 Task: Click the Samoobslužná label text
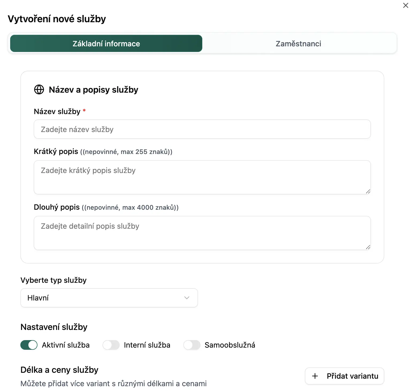[230, 345]
